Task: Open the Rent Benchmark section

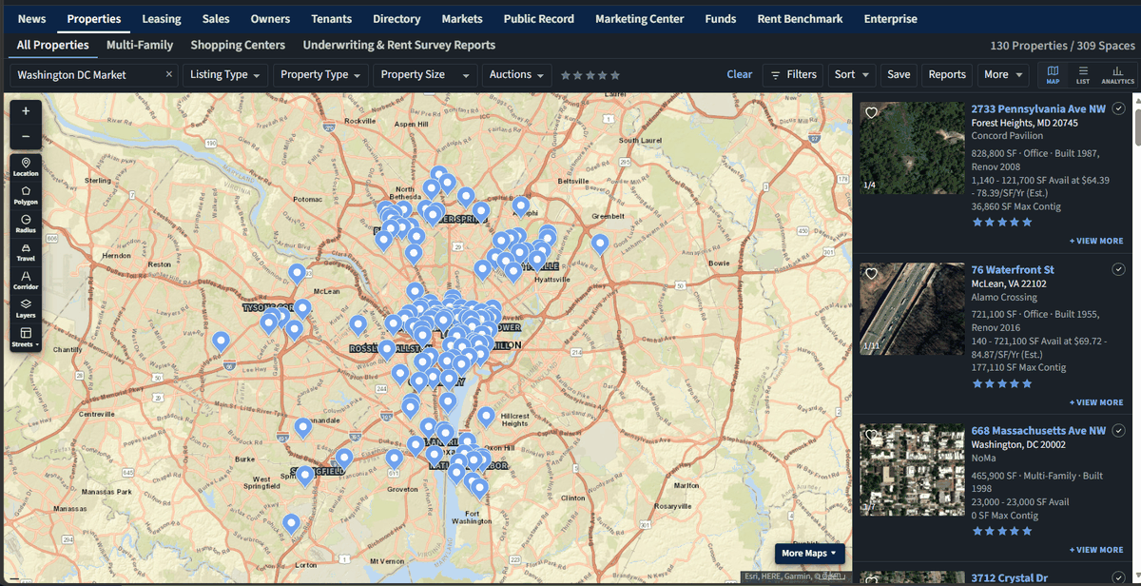Action: click(x=802, y=19)
